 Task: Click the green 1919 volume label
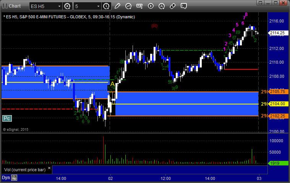[x=278, y=163]
